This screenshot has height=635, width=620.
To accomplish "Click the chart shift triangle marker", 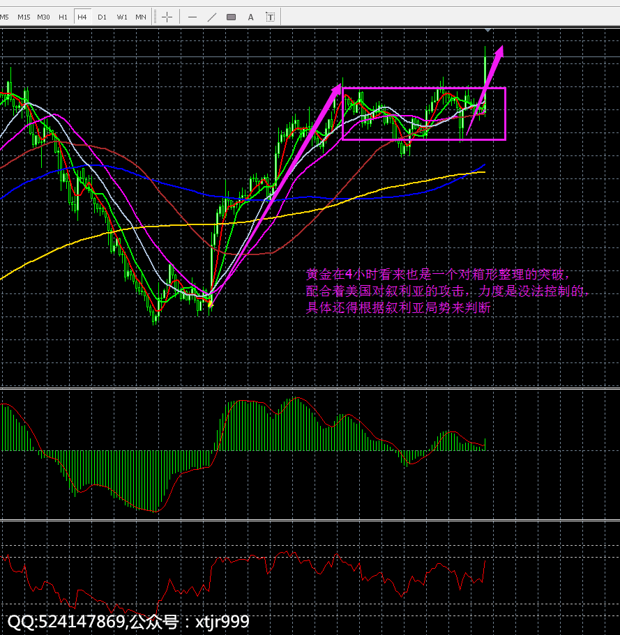I will click(487, 30).
